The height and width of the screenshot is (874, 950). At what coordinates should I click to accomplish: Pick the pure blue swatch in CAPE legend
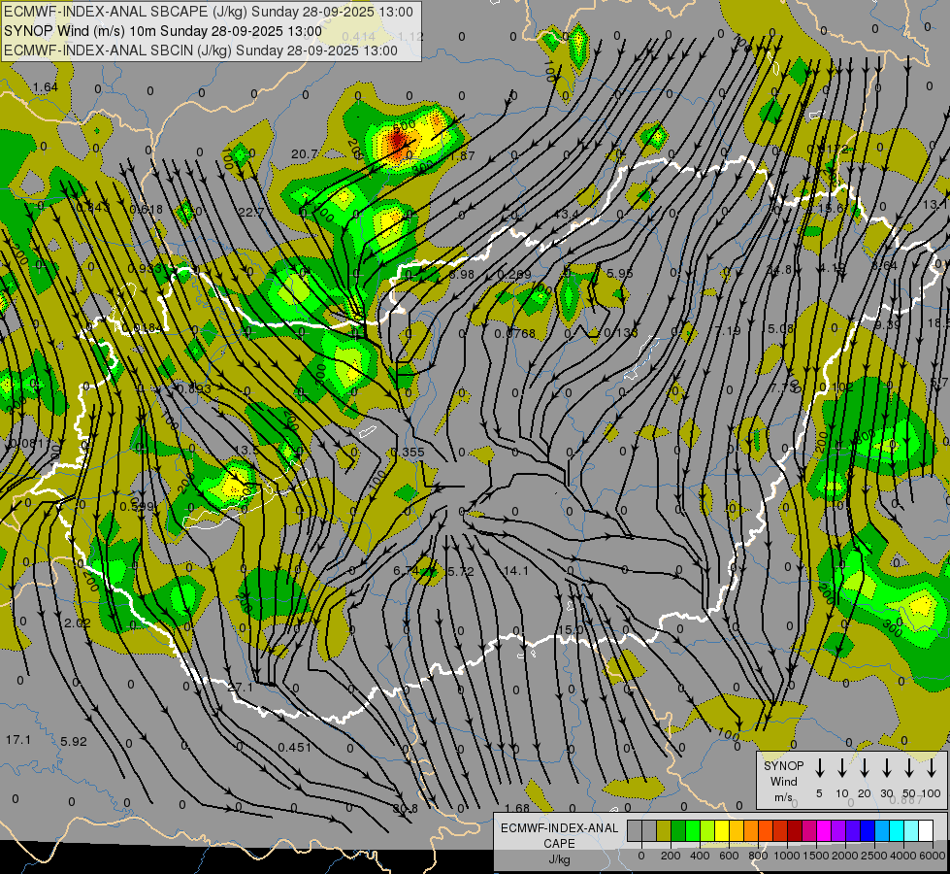click(867, 830)
